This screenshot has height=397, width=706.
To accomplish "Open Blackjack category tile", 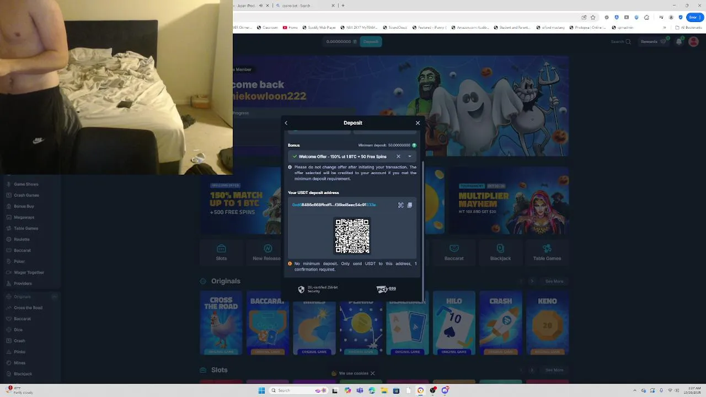I will [x=500, y=253].
